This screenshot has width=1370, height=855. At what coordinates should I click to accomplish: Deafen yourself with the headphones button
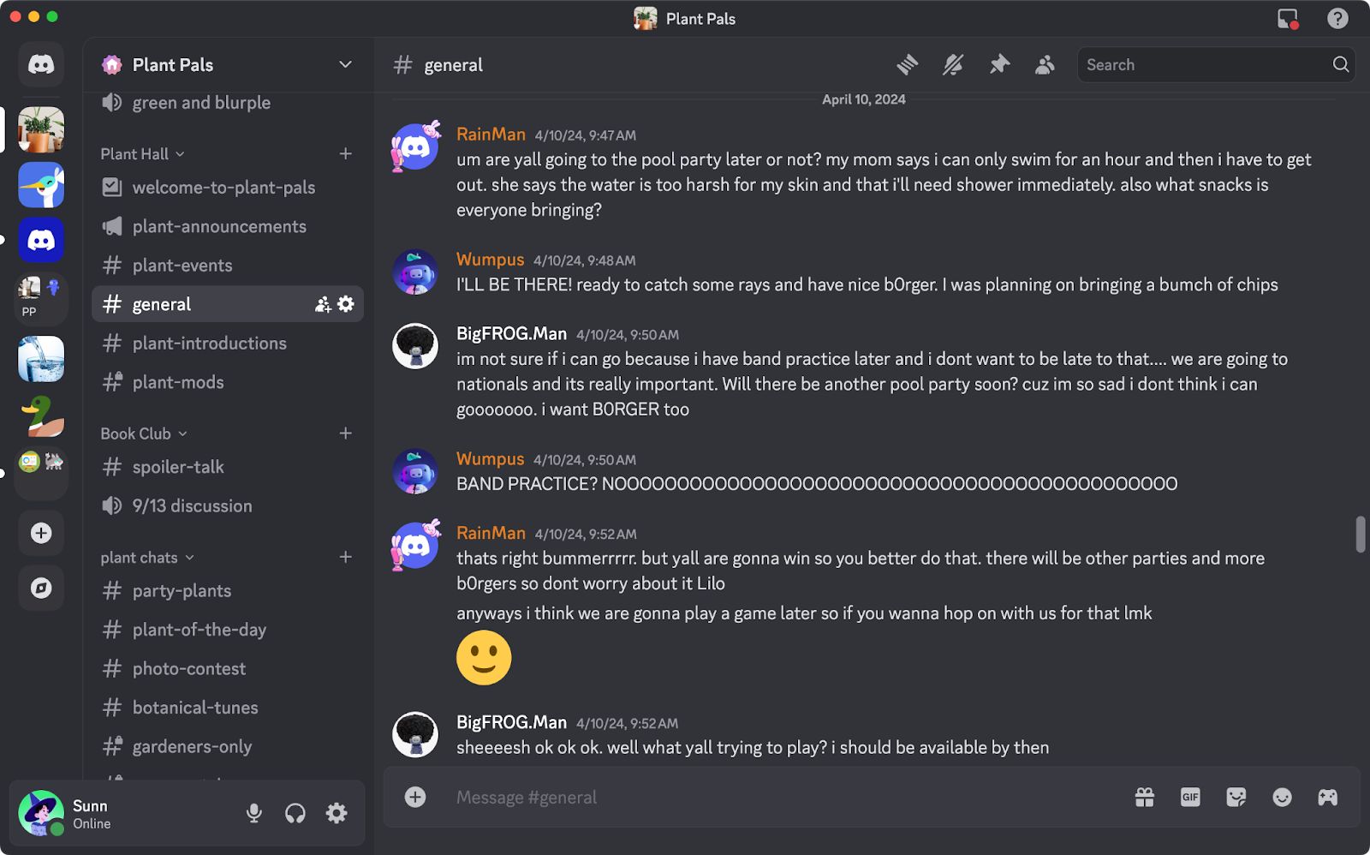pos(295,812)
